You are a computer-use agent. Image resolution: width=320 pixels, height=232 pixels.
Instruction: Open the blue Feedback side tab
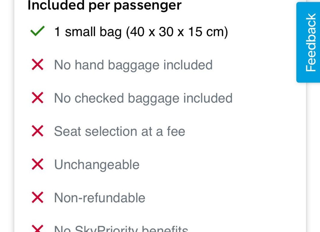[x=308, y=42]
